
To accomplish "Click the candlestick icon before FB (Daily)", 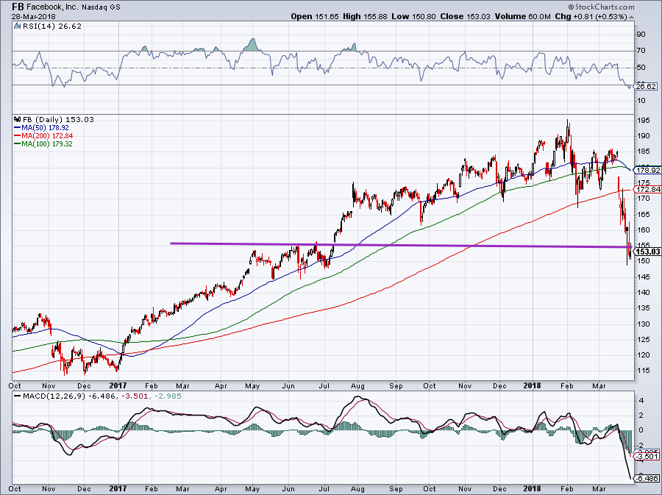I will coord(18,119).
